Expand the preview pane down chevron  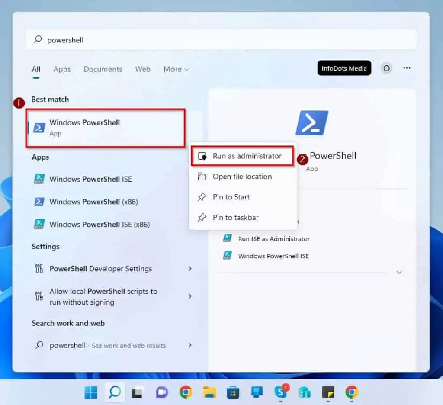(x=399, y=273)
